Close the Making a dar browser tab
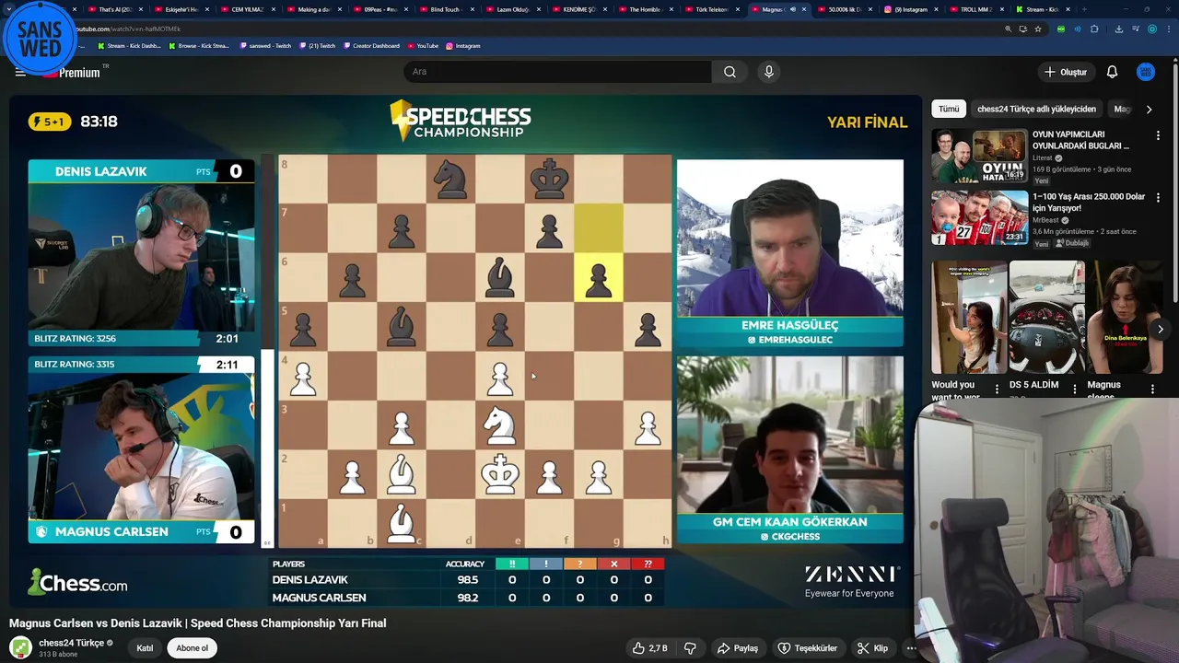 click(x=340, y=9)
